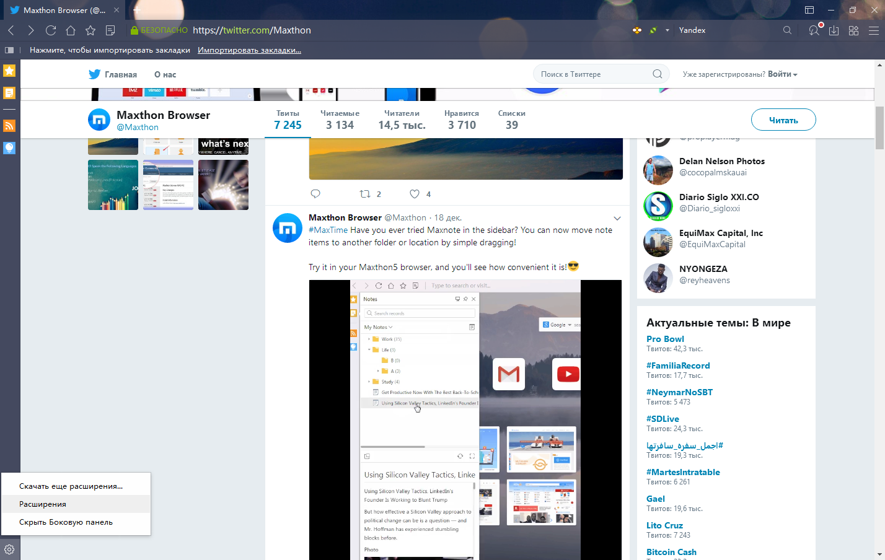
Task: Reply to tweet with speech bubble icon
Action: point(315,194)
